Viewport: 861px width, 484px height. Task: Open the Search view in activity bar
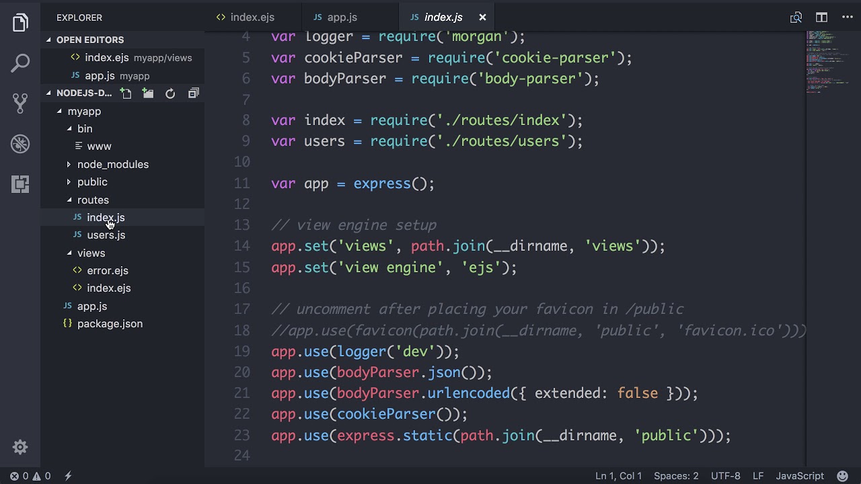coord(20,63)
